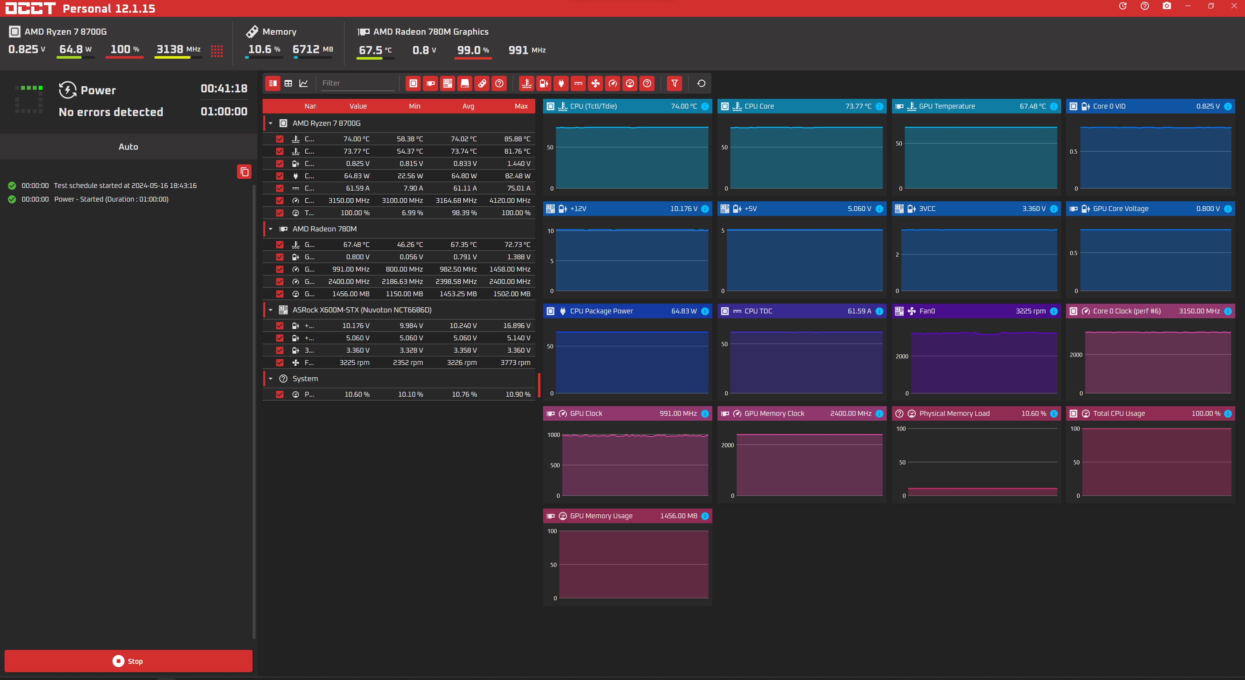
Task: Toggle memory RAM sensors filter icon
Action: [x=482, y=83]
